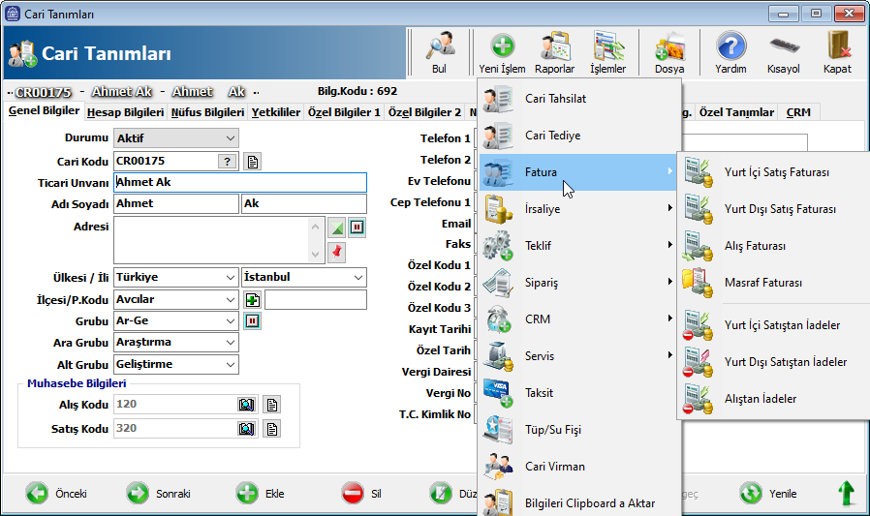Screen dimensions: 870x516
Task: Open the CRM tab
Action: (x=798, y=112)
